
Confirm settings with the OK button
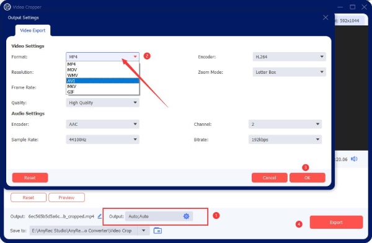[x=308, y=177]
